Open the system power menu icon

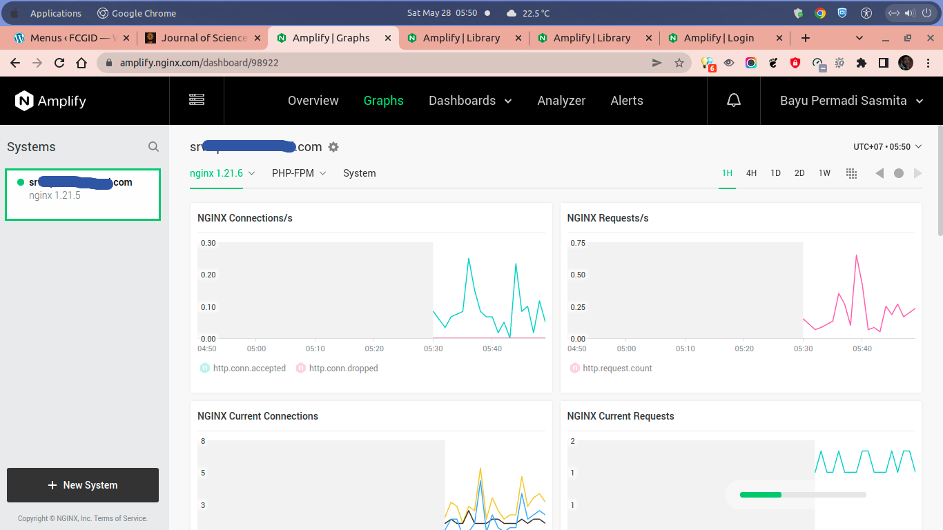[x=926, y=13]
